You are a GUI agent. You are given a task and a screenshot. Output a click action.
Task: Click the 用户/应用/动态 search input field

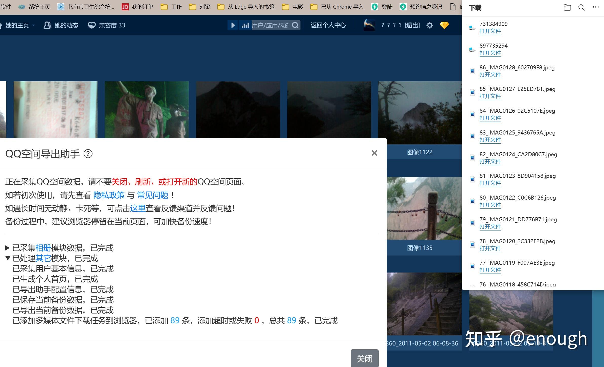[x=271, y=25]
